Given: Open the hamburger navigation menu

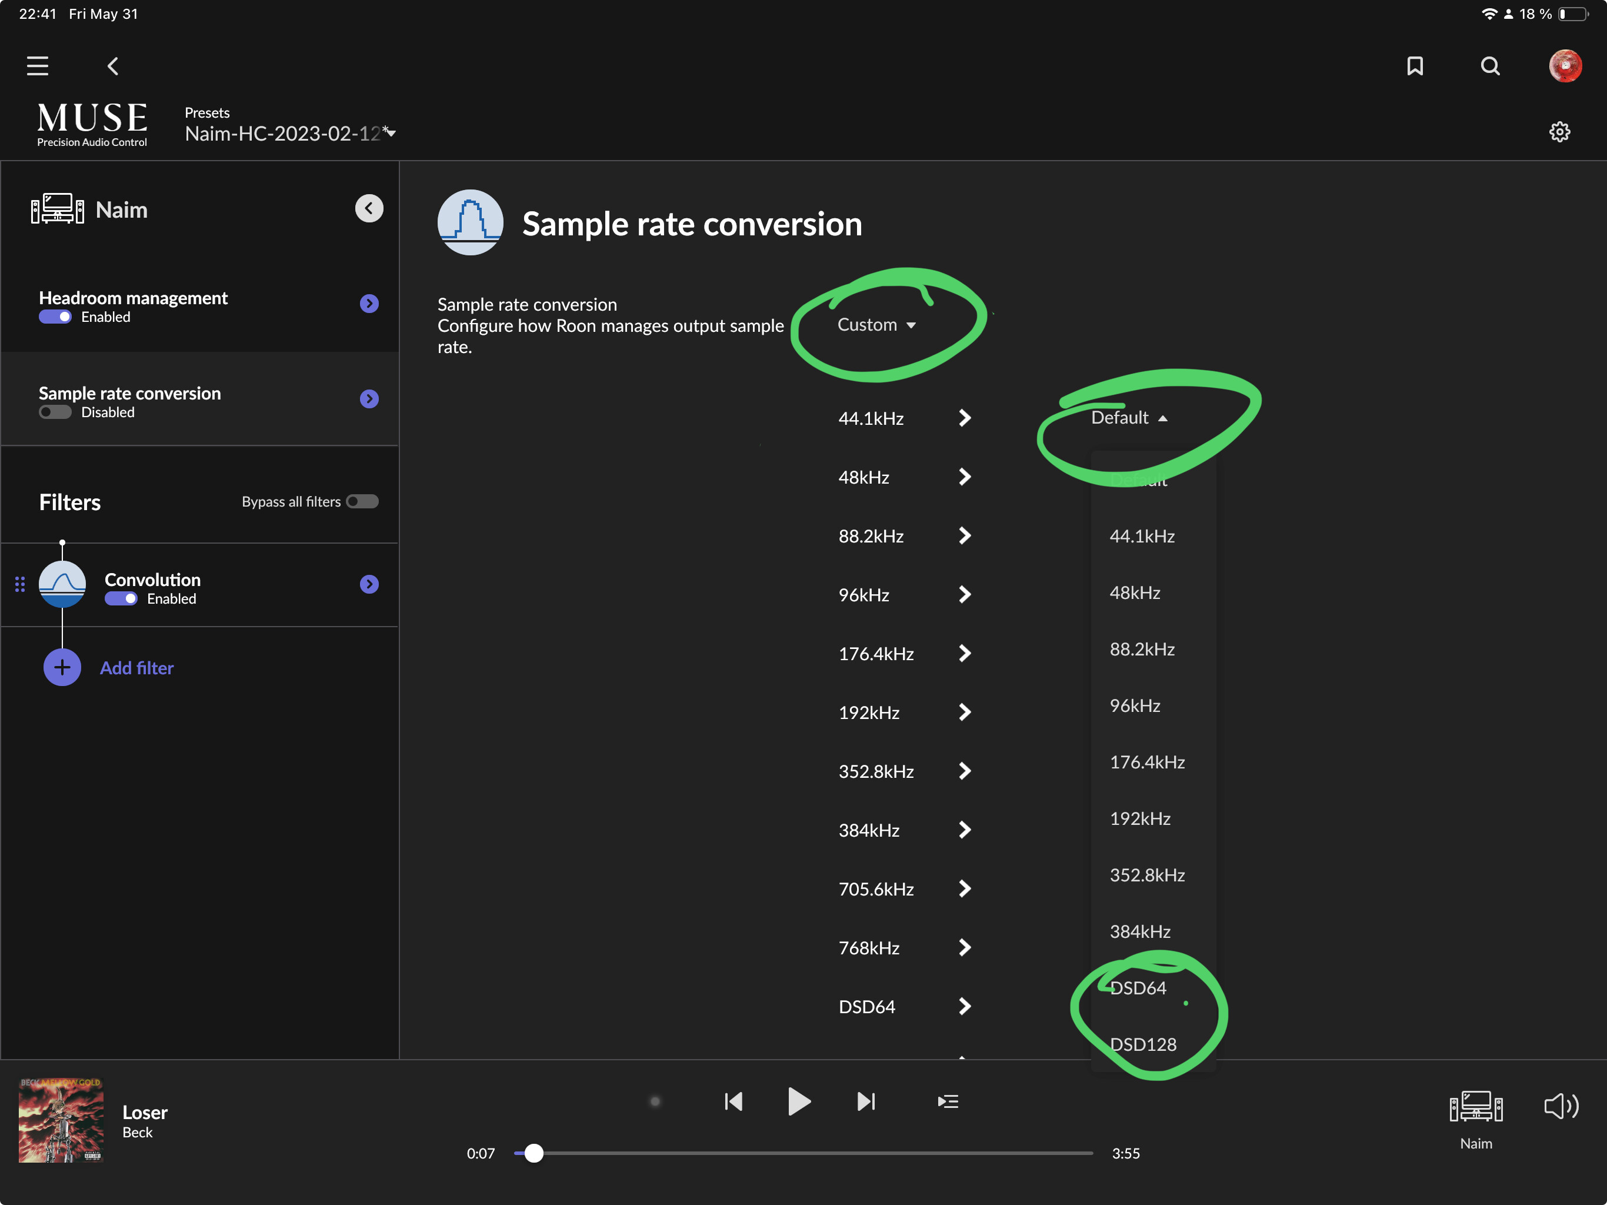Looking at the screenshot, I should coord(38,66).
